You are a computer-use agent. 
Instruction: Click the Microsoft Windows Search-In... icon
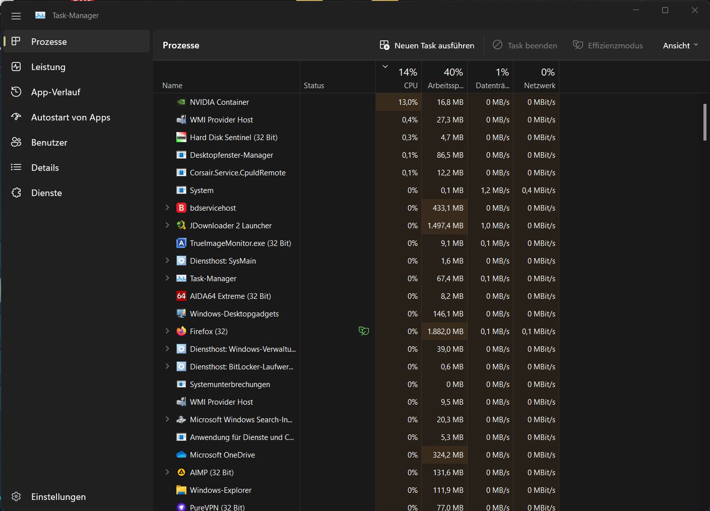click(x=181, y=419)
